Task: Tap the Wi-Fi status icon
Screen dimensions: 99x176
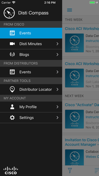Action: (x=14, y=3)
